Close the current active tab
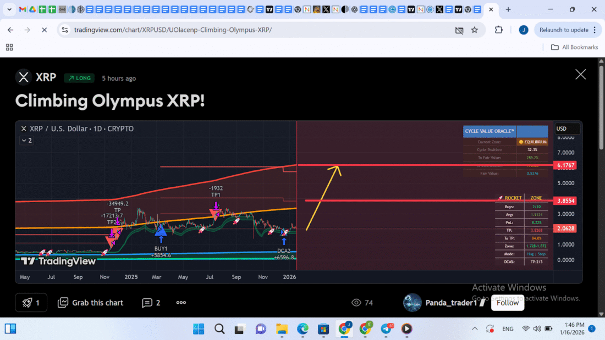 [491, 9]
